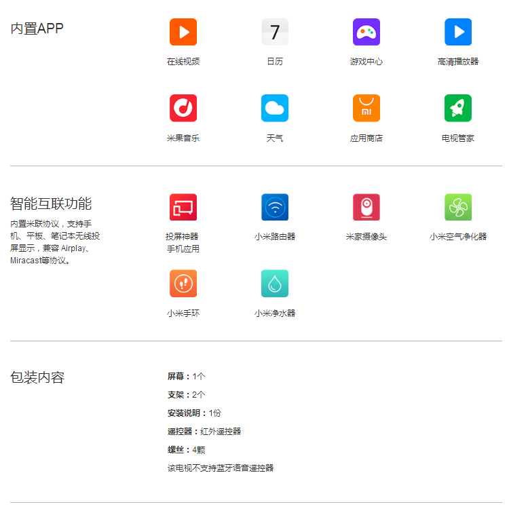
Task: Click the 投屏神器 手机应用 label
Action: pos(183,243)
